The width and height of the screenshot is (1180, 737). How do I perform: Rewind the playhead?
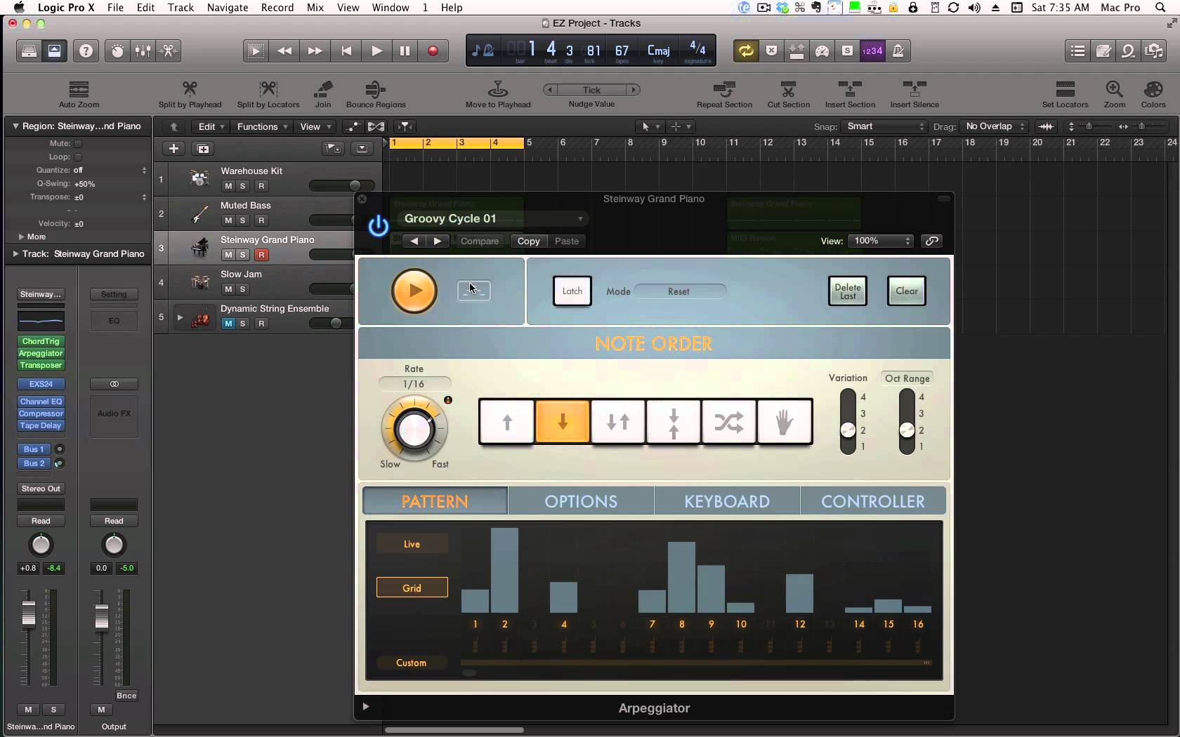284,51
